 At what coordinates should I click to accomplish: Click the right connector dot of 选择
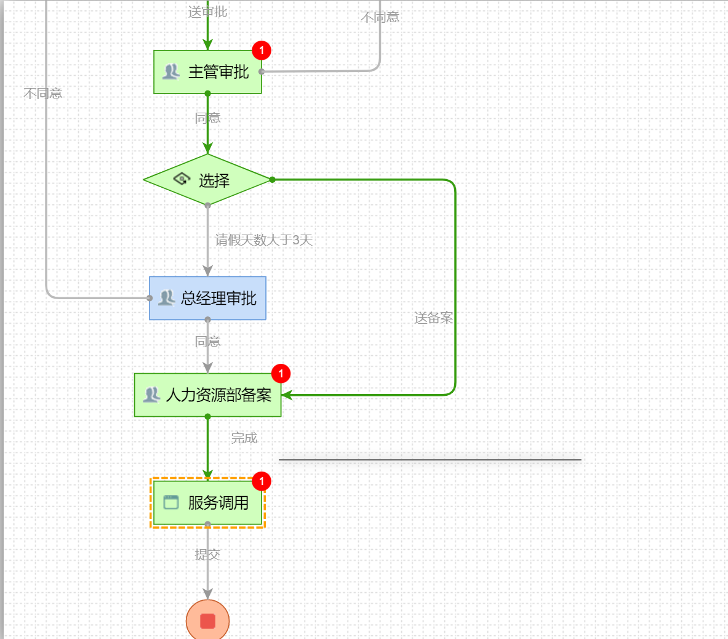(272, 180)
